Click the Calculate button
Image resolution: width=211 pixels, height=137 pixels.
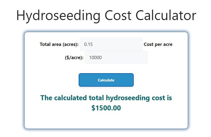pos(106,80)
